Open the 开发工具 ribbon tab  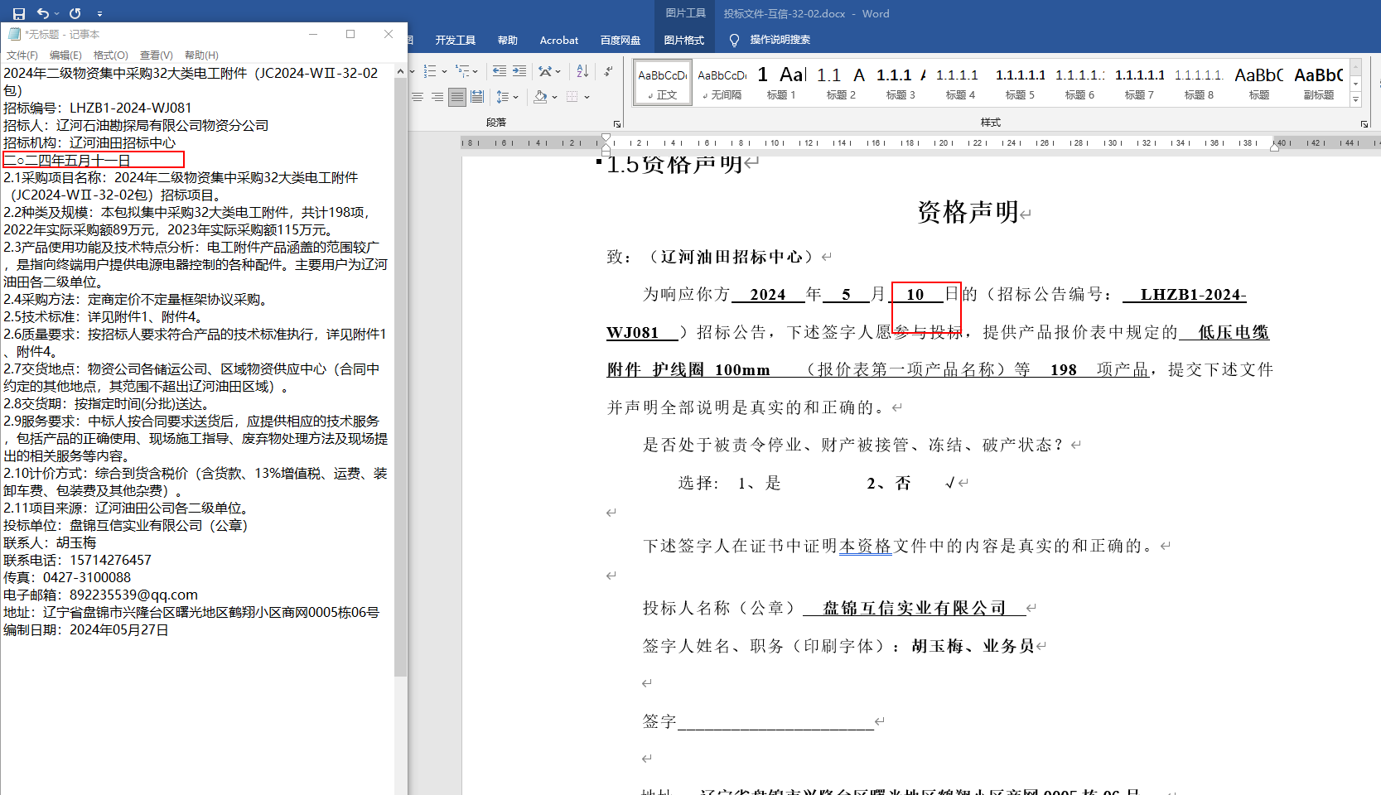click(x=456, y=40)
